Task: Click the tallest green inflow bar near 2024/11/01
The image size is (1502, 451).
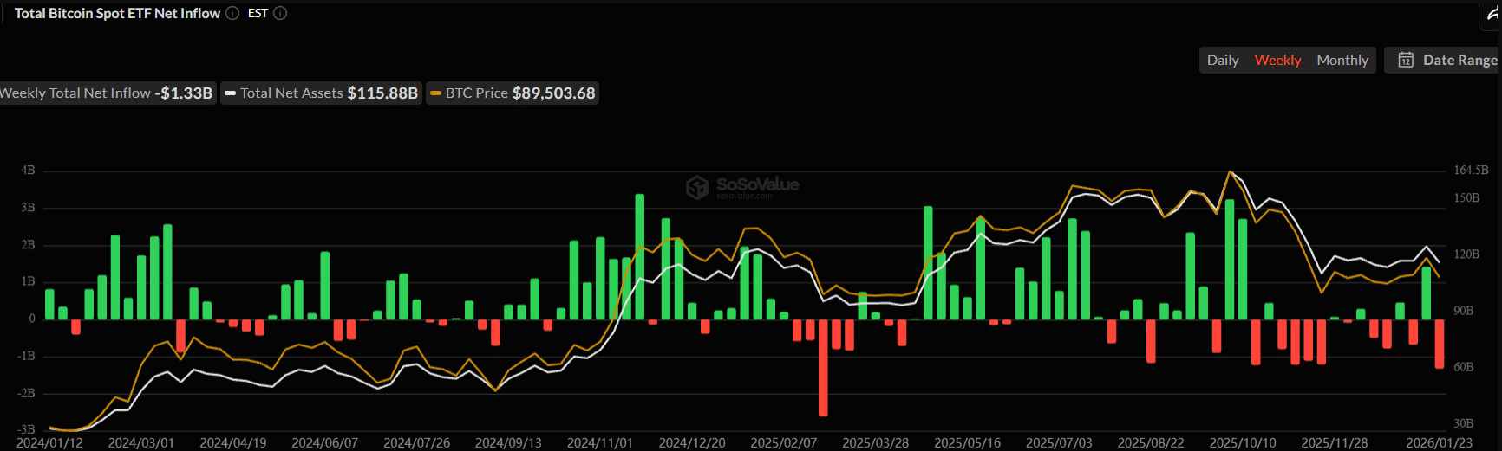Action: [640, 255]
